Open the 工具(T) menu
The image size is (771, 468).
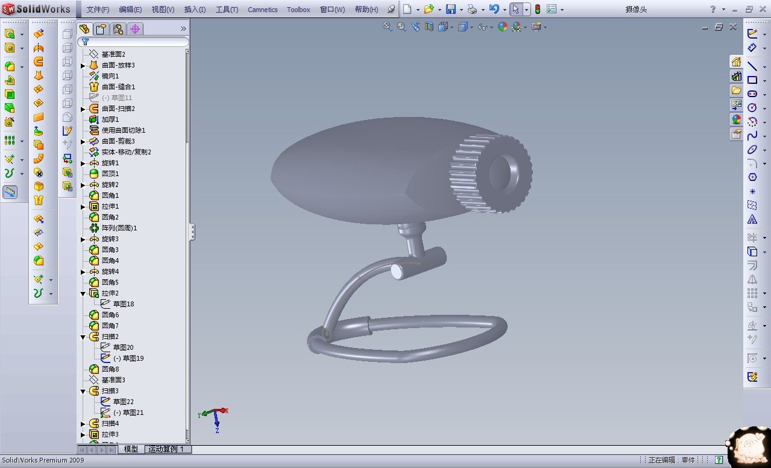tap(227, 10)
